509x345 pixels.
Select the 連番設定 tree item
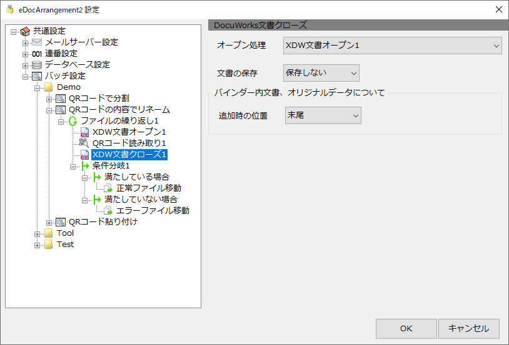(x=61, y=54)
